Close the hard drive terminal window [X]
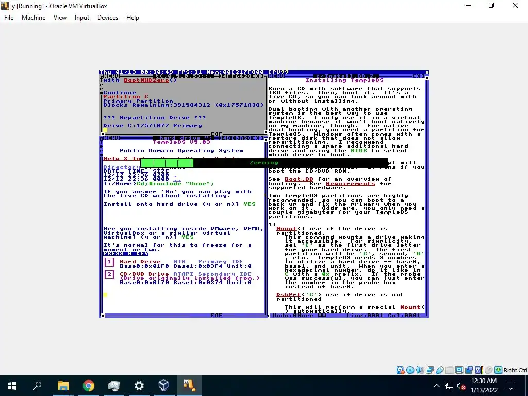This screenshot has width=528, height=396. pos(258,138)
